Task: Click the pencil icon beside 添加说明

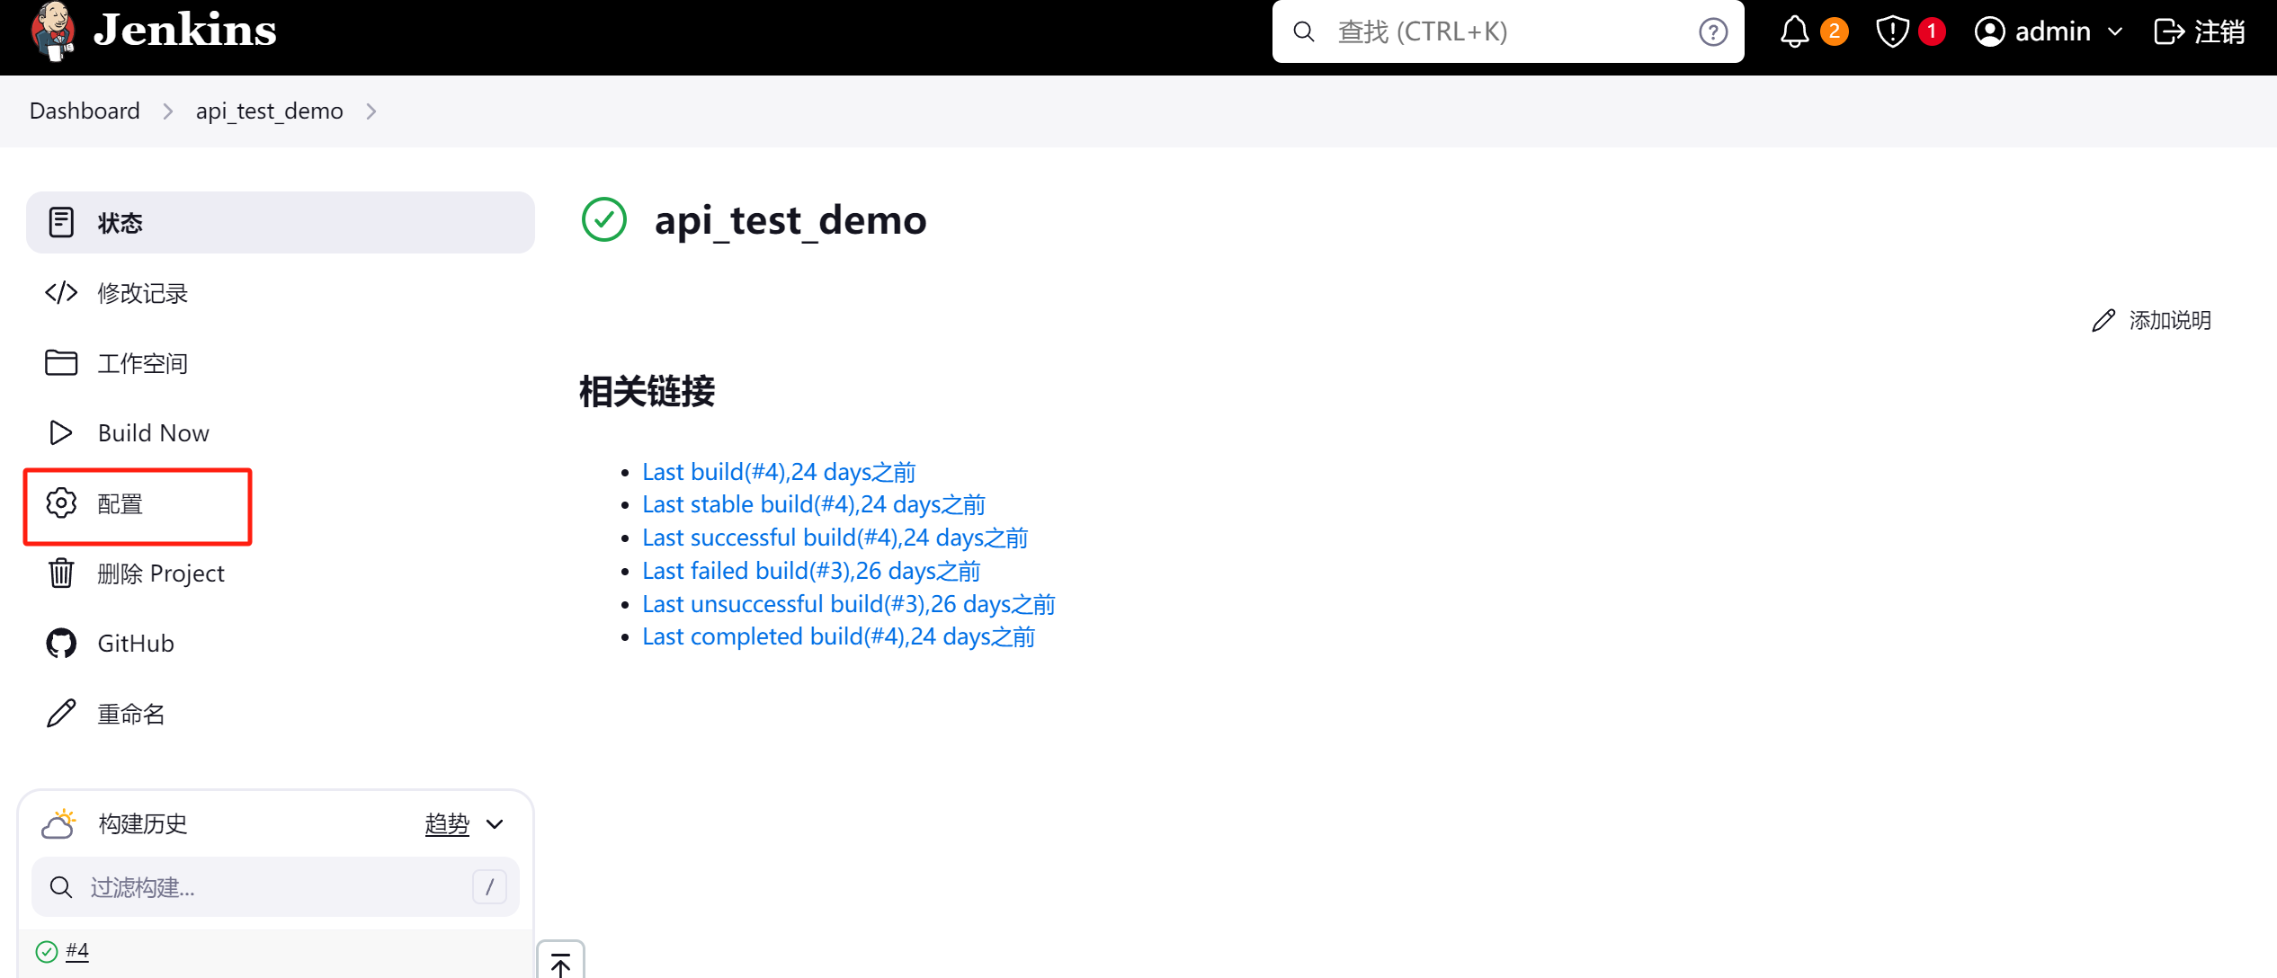Action: pyautogui.click(x=2103, y=321)
